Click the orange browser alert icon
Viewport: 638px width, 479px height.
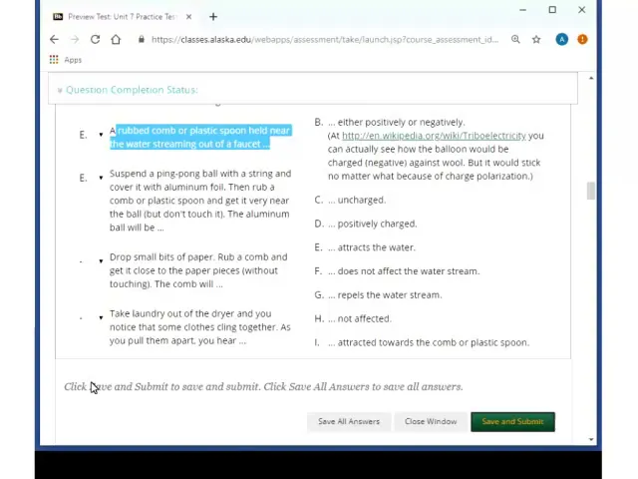click(x=582, y=40)
